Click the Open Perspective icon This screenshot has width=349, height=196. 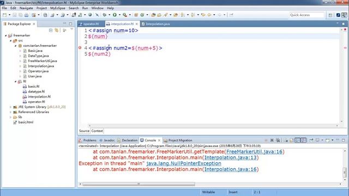[330, 15]
